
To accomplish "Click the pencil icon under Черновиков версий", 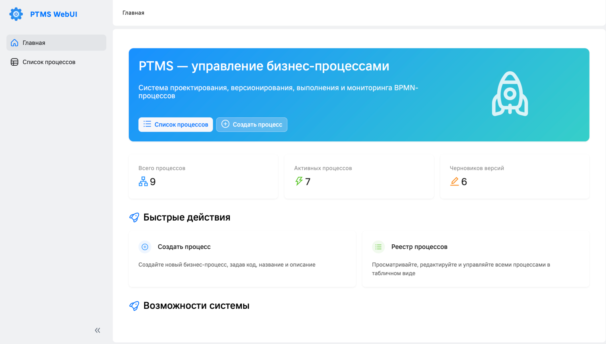I will 454,181.
